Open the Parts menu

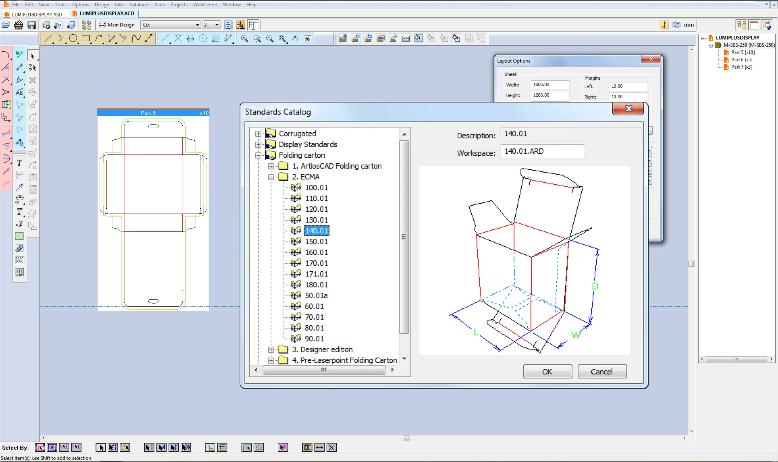pos(160,4)
